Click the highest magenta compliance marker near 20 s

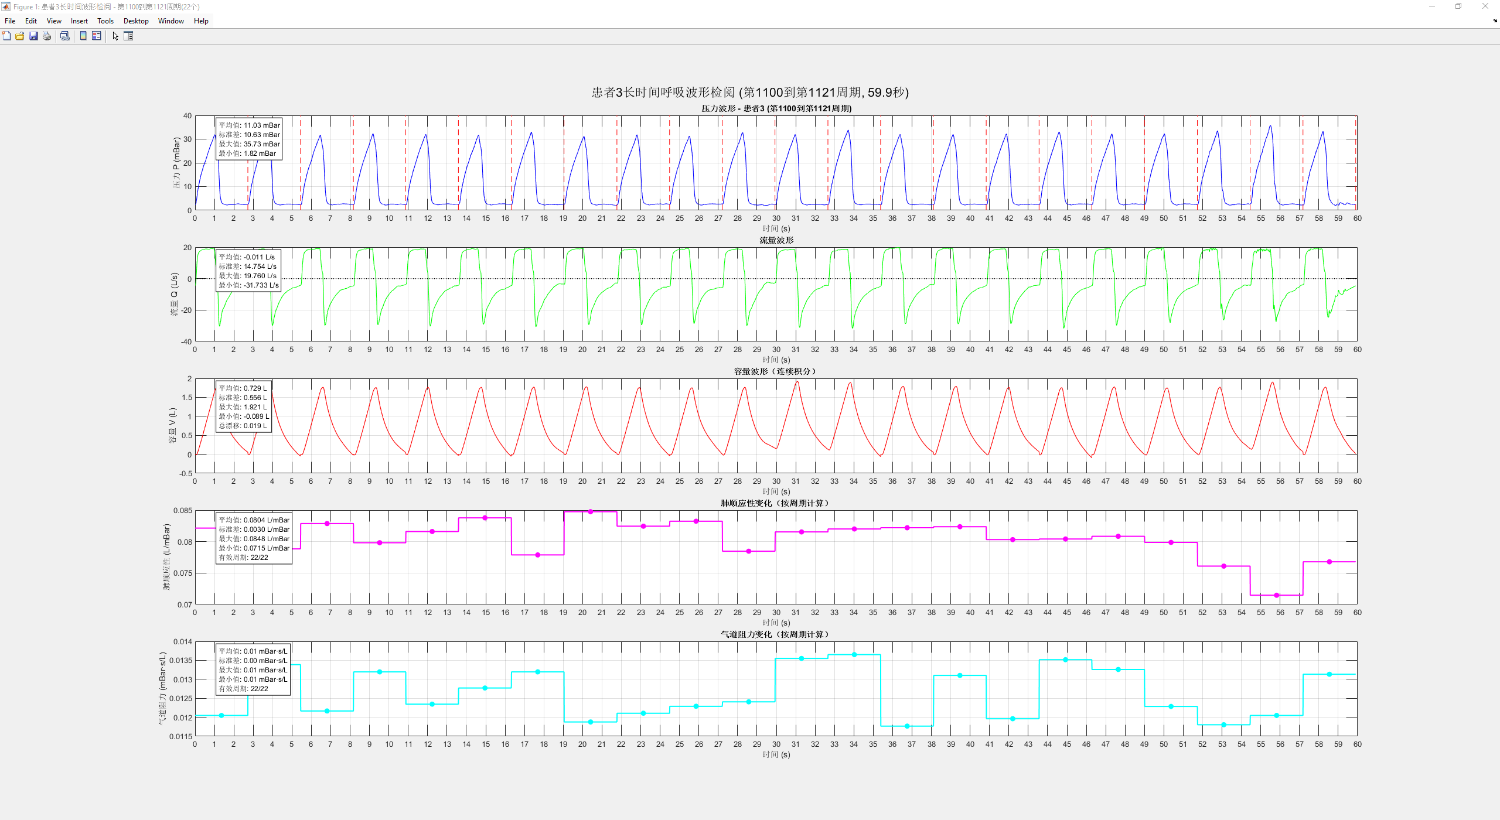coord(591,512)
